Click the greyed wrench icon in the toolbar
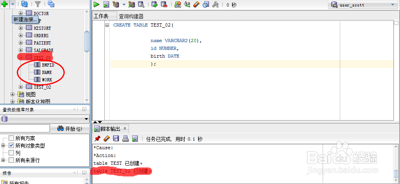Screen dimensions: 400x184 215,4
